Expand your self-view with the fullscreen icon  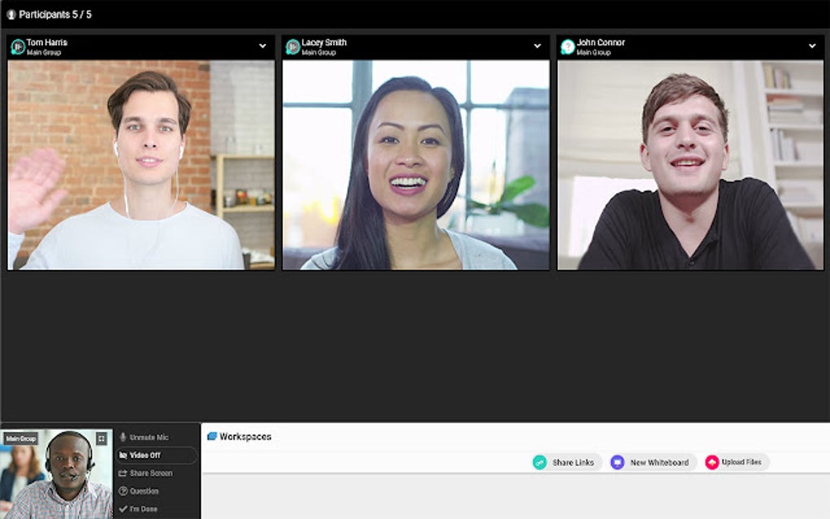coord(103,438)
